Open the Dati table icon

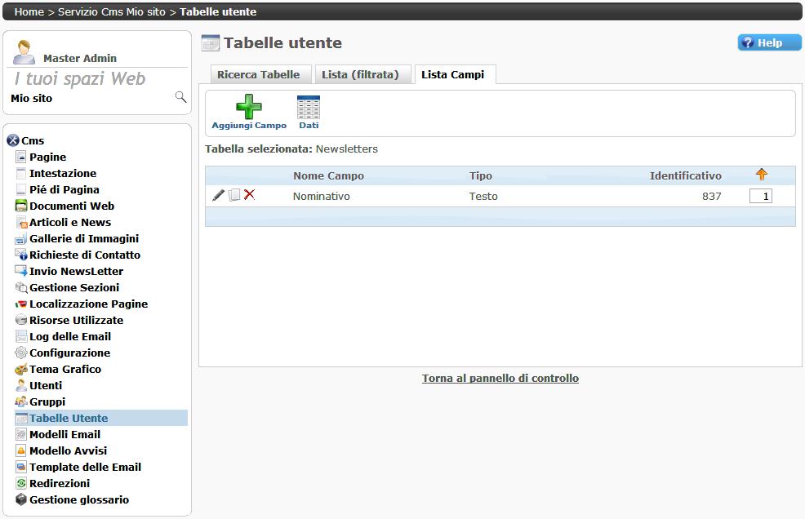(x=309, y=108)
